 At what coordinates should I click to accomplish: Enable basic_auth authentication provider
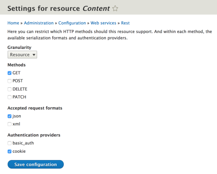pos(9,143)
